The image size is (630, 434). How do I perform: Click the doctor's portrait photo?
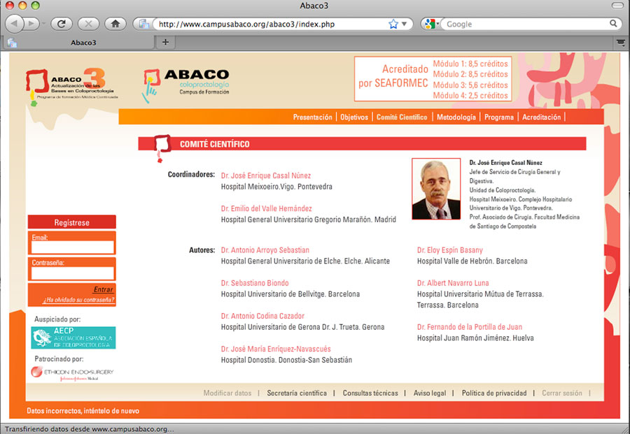tap(436, 189)
